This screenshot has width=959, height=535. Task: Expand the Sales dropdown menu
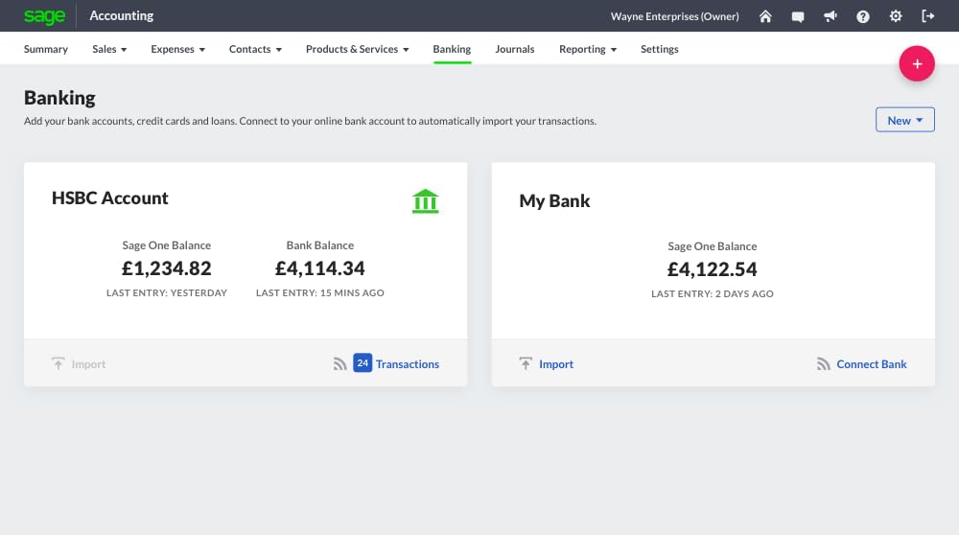pos(109,49)
